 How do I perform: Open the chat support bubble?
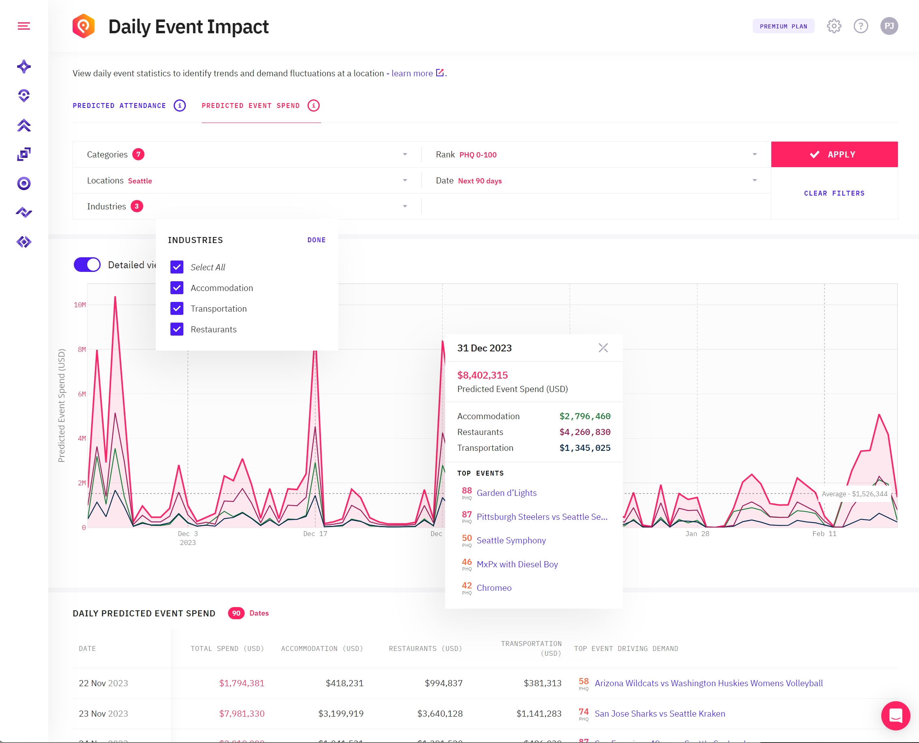895,715
